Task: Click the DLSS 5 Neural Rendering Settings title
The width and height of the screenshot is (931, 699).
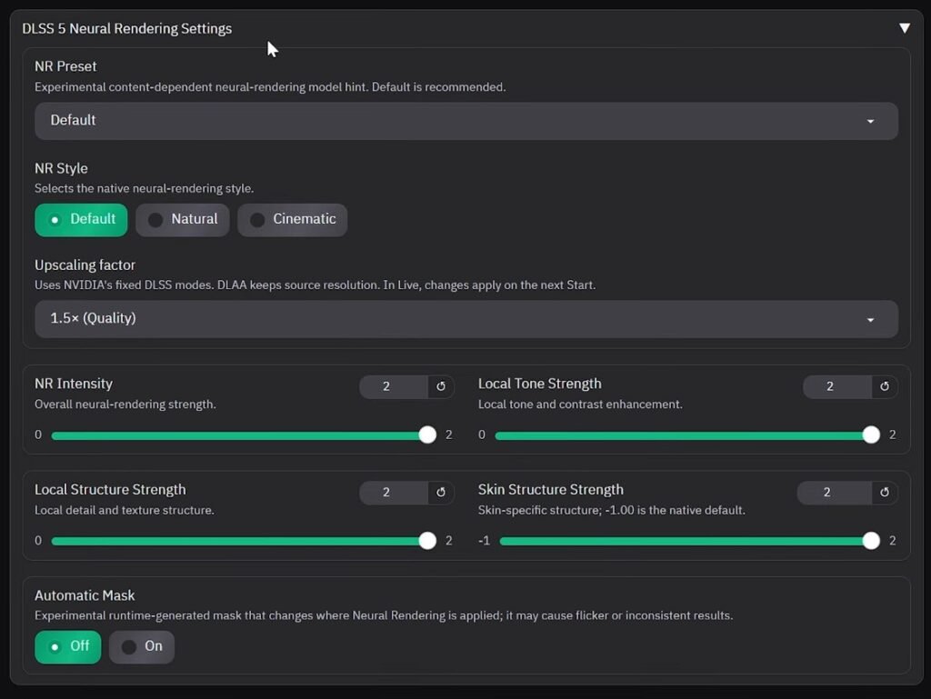Action: [x=127, y=28]
